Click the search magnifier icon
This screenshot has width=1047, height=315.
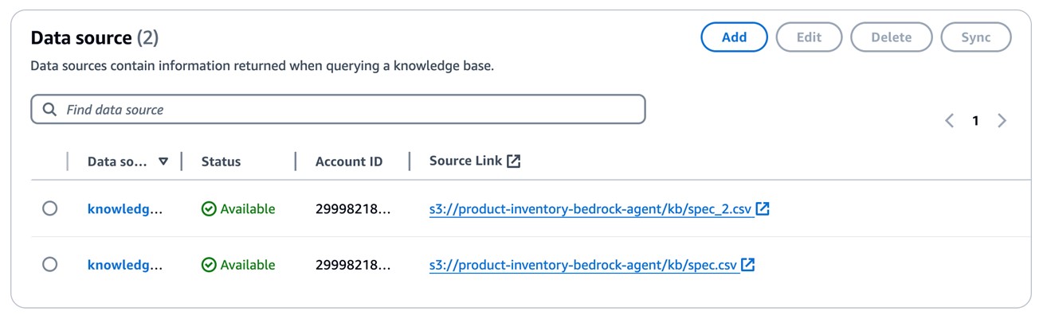(x=49, y=110)
